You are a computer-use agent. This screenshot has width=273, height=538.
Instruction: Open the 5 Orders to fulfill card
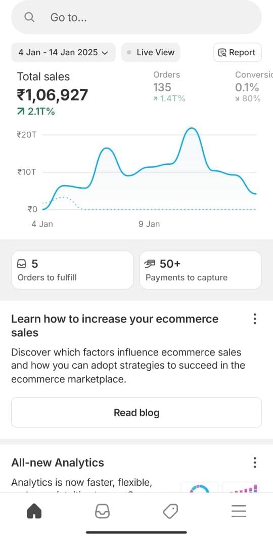72,270
